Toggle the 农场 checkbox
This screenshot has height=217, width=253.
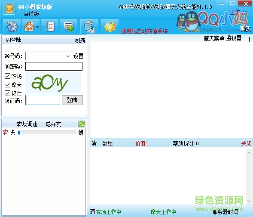7,76
